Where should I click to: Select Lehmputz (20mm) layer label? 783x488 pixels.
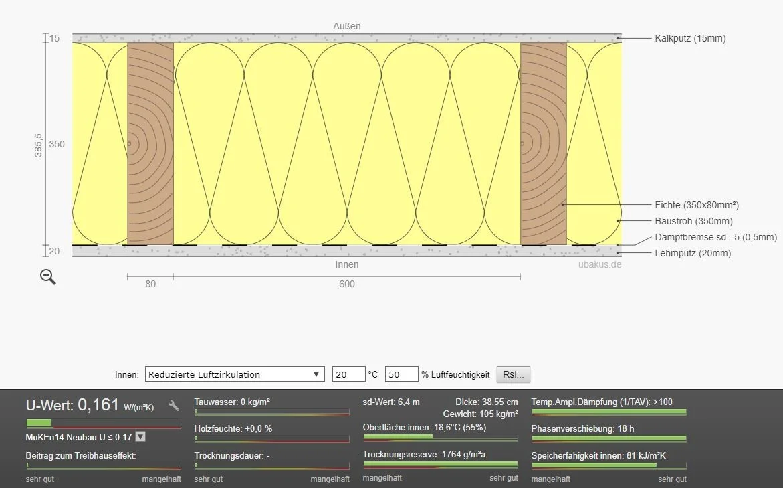coord(693,253)
